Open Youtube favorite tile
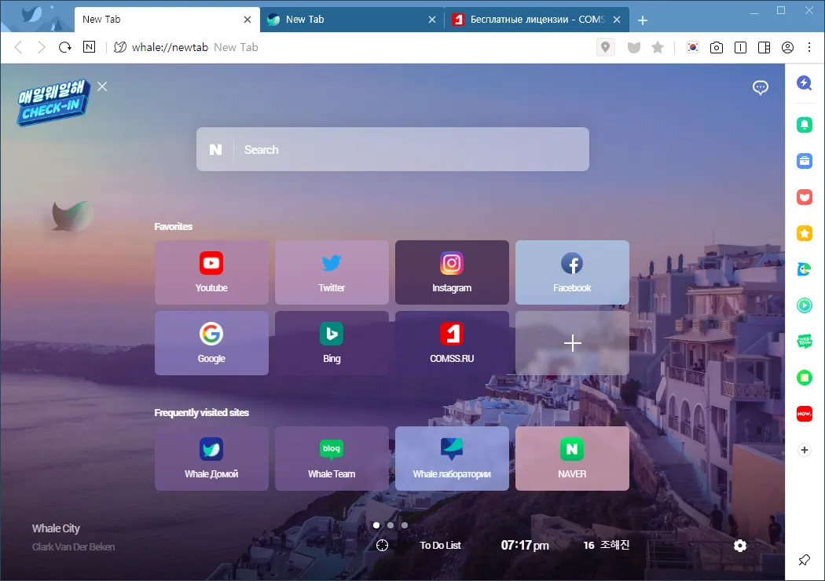The height and width of the screenshot is (581, 825). click(x=211, y=272)
